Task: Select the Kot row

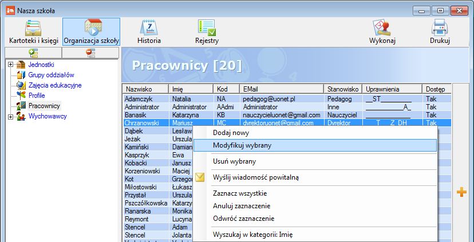Action: coord(158,179)
